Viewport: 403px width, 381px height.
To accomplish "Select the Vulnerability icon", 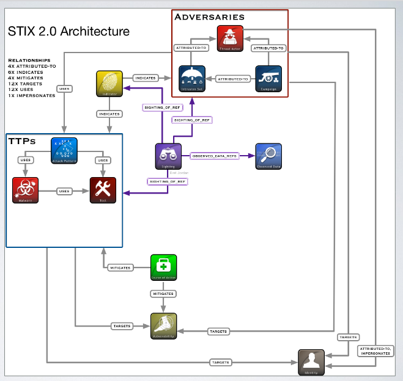I will pyautogui.click(x=164, y=326).
